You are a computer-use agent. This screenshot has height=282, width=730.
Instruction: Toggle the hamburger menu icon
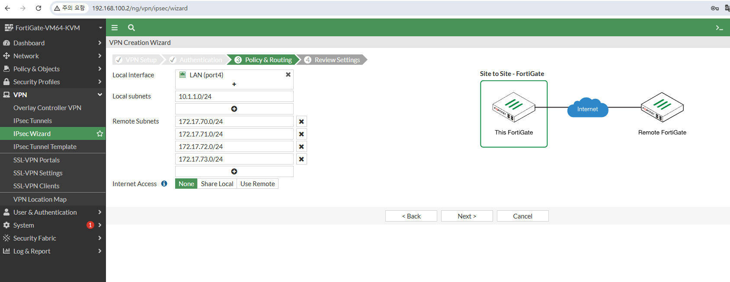(x=115, y=28)
